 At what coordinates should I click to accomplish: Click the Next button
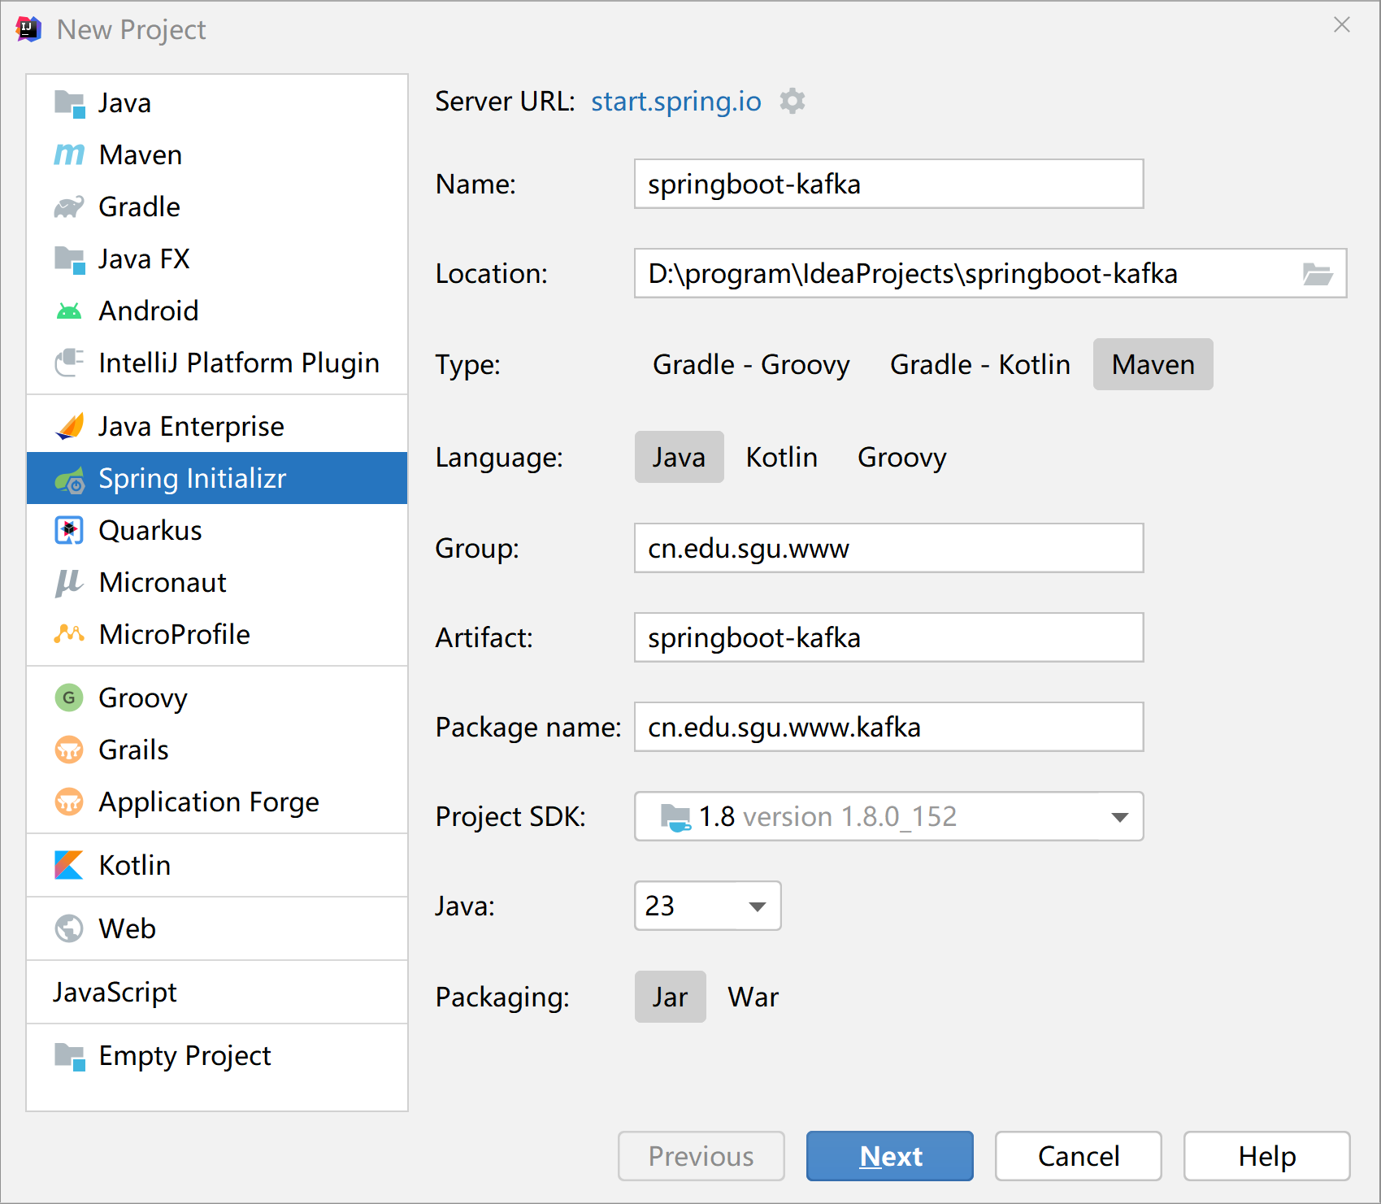[890, 1156]
